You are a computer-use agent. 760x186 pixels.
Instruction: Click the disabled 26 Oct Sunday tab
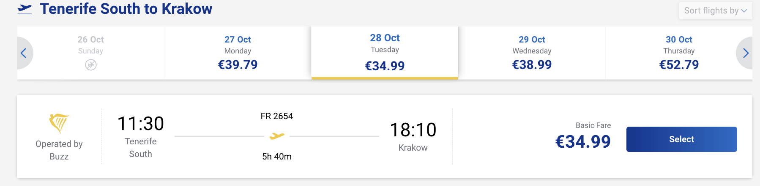pyautogui.click(x=90, y=53)
